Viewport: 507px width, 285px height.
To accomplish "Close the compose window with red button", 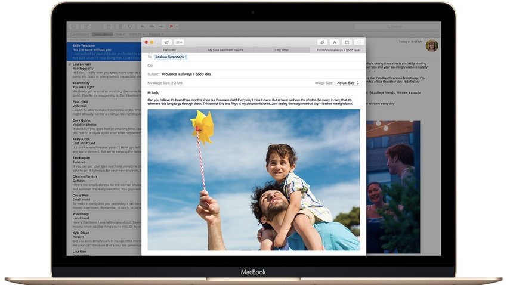I will click(x=146, y=42).
